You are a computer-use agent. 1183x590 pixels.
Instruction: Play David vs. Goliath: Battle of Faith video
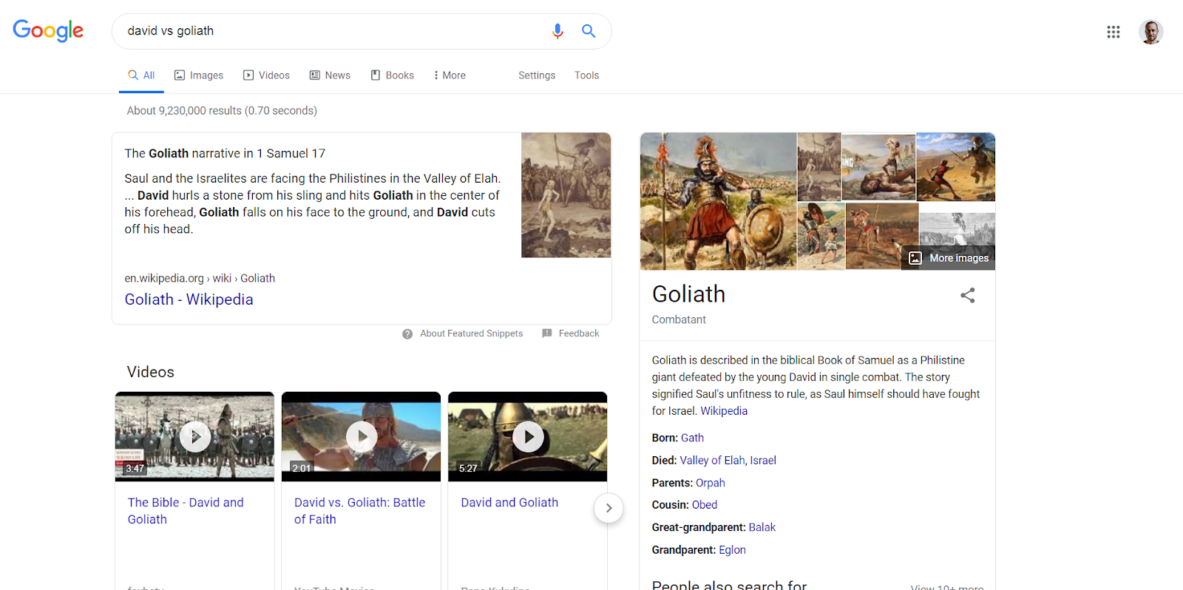pos(362,437)
